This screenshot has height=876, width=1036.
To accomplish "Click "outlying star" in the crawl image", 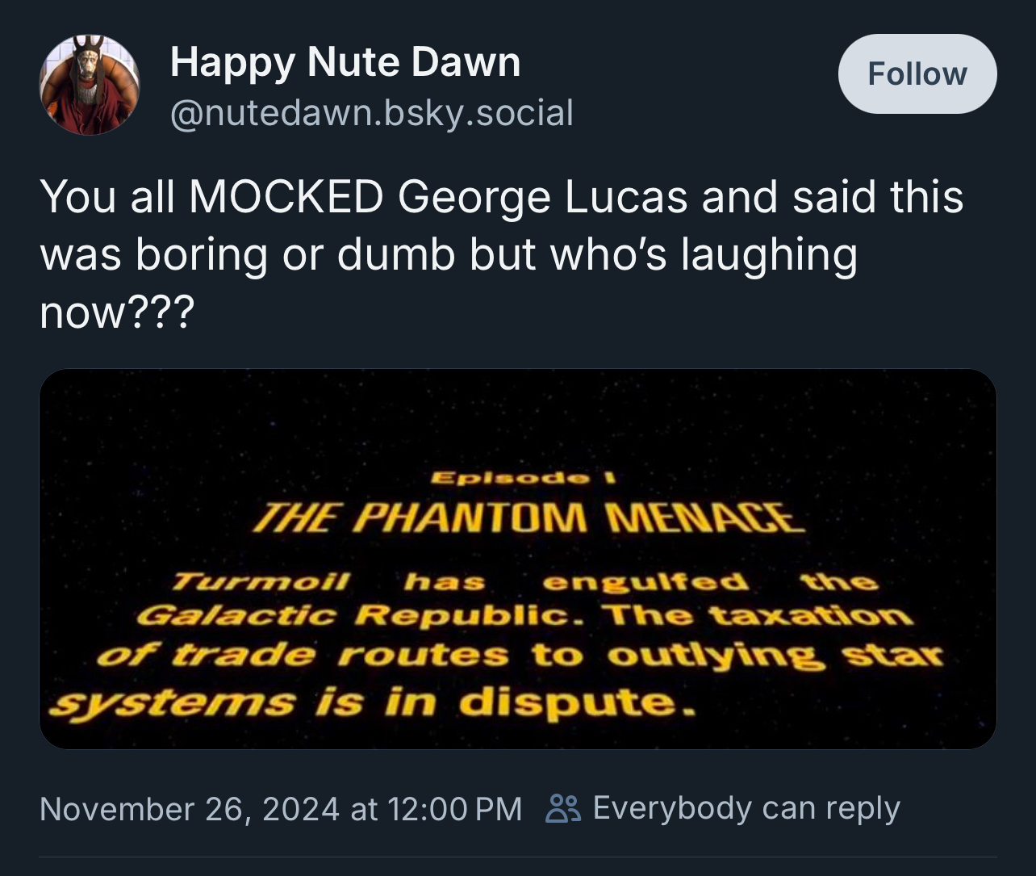I will tap(774, 655).
